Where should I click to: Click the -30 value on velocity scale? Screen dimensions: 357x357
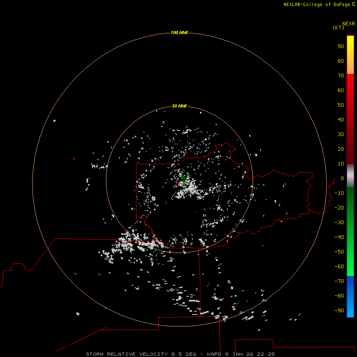tap(339, 223)
